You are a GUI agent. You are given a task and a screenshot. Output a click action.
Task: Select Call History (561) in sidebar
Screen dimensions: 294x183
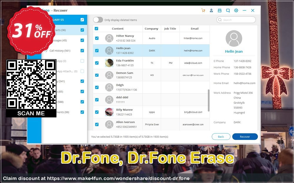click(60, 51)
